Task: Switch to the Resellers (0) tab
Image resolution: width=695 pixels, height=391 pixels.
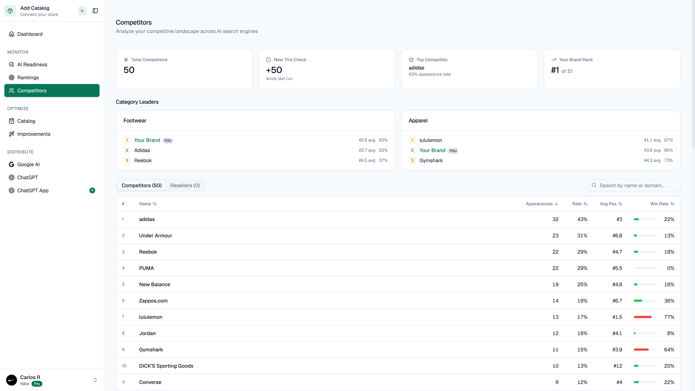Action: click(185, 186)
